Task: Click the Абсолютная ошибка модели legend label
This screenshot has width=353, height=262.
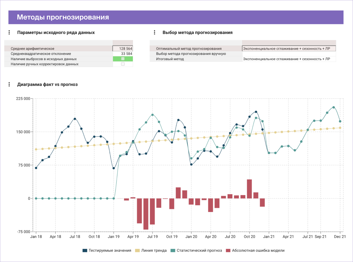Action: (x=258, y=251)
